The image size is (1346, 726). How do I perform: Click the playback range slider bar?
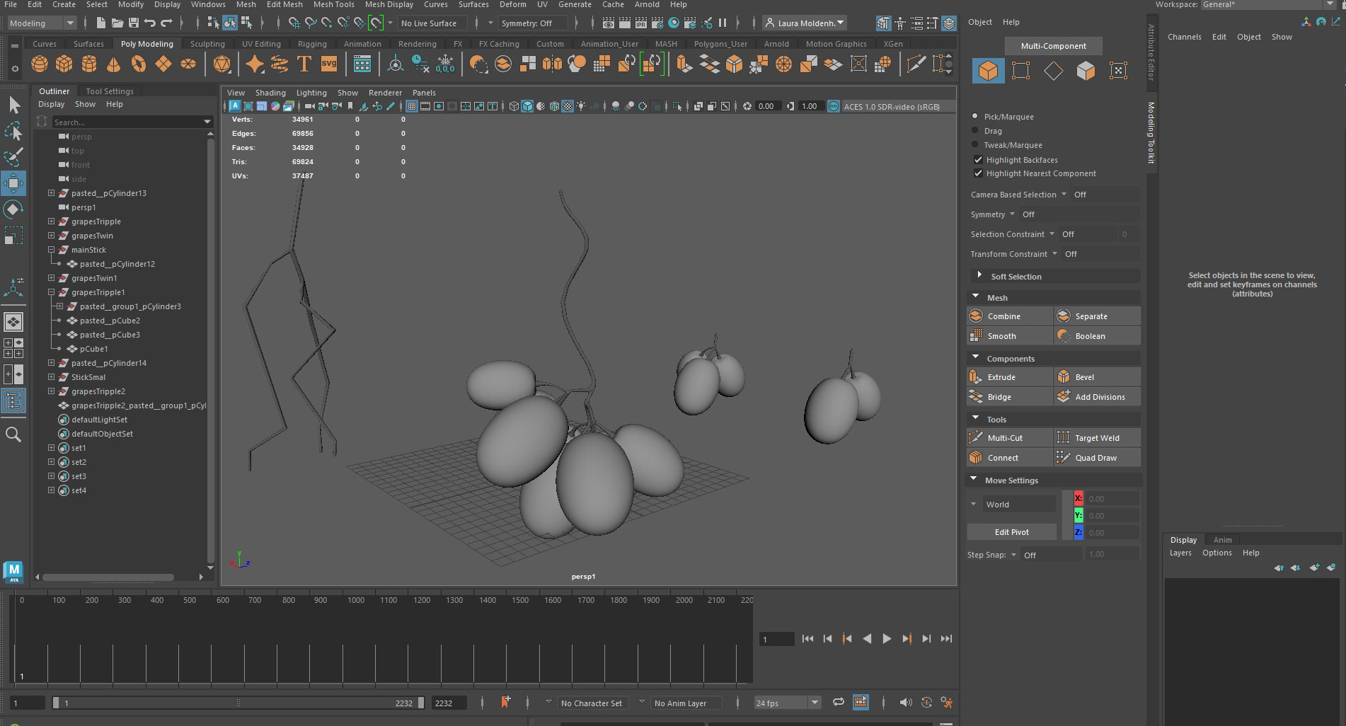[238, 703]
